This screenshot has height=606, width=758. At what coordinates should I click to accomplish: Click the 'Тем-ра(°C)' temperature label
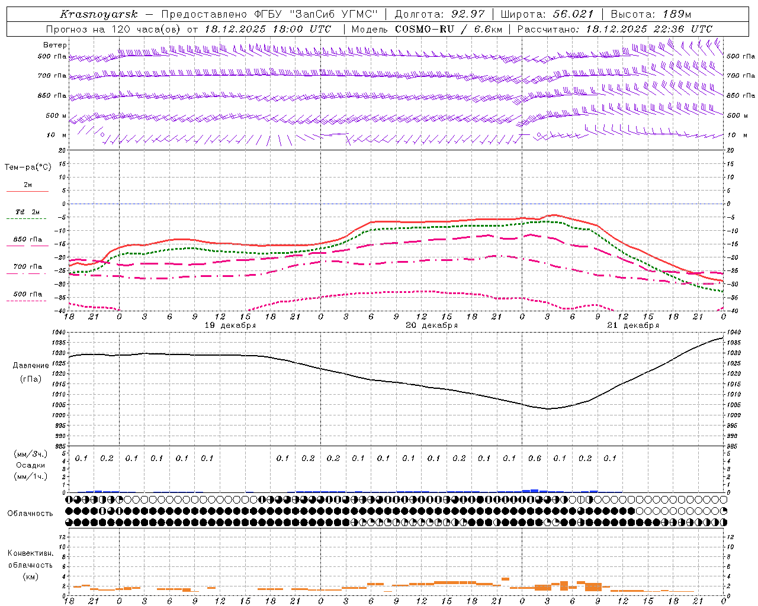coord(28,167)
